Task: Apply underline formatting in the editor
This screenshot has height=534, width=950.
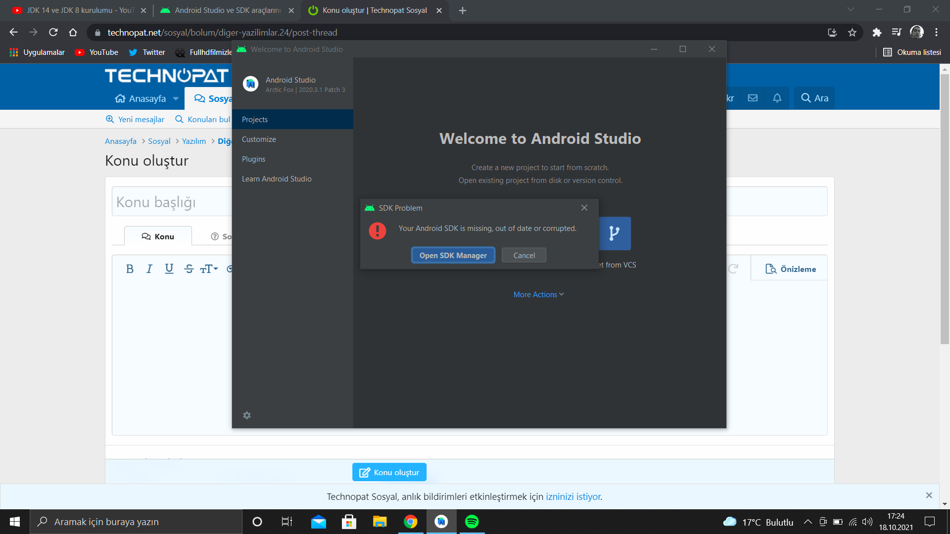Action: [x=169, y=269]
